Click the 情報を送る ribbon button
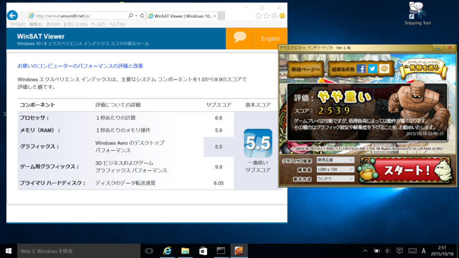 point(423,68)
